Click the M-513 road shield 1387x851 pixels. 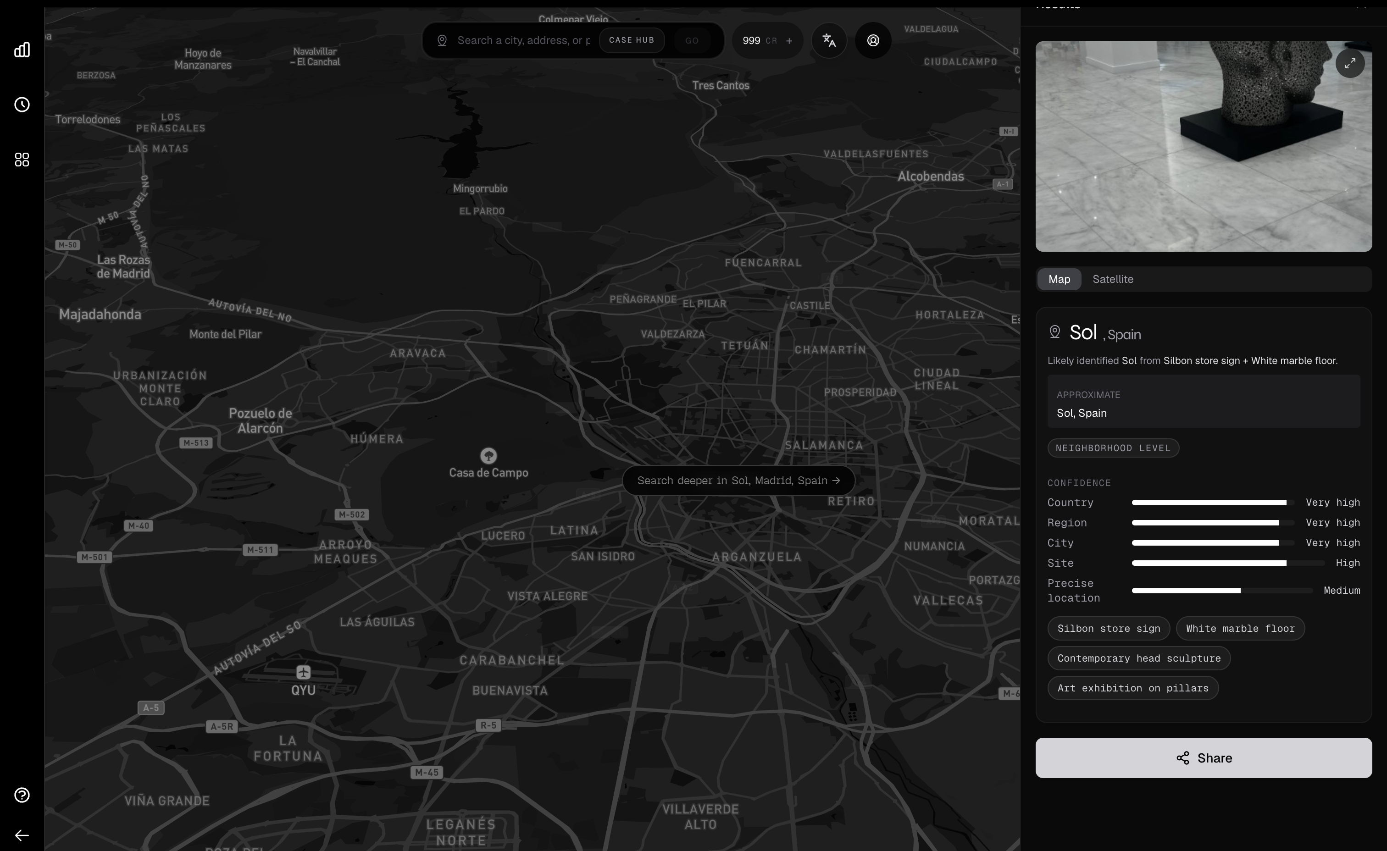point(196,443)
